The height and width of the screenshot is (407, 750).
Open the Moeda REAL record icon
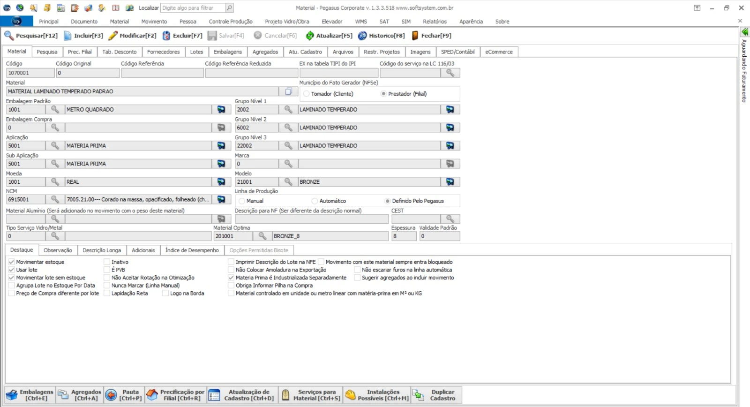tap(221, 181)
